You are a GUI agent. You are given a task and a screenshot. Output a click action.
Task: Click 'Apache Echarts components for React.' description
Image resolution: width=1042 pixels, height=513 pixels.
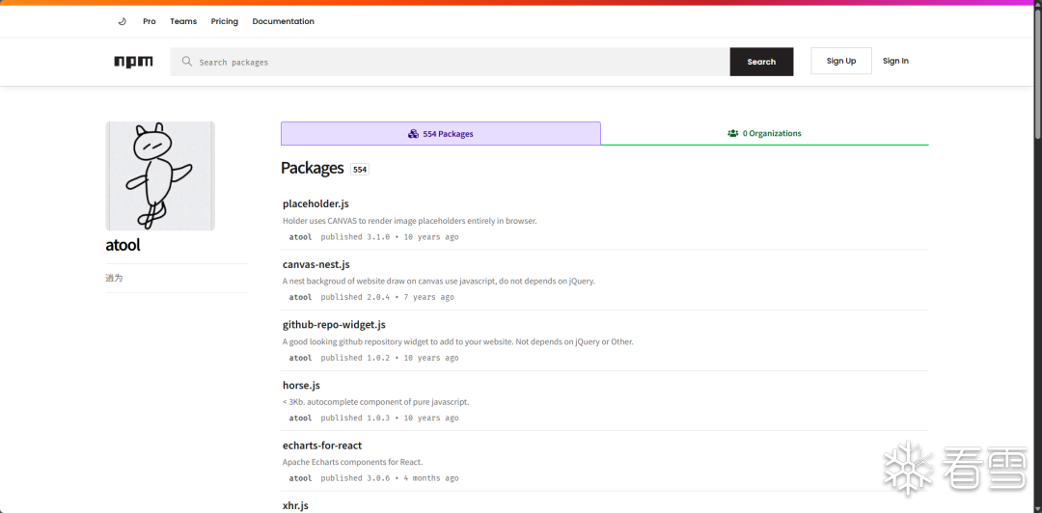(x=352, y=462)
